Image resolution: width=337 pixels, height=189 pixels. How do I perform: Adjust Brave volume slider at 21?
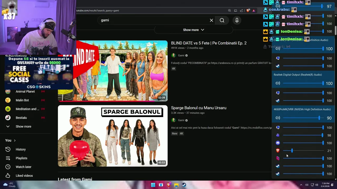pyautogui.click(x=292, y=151)
